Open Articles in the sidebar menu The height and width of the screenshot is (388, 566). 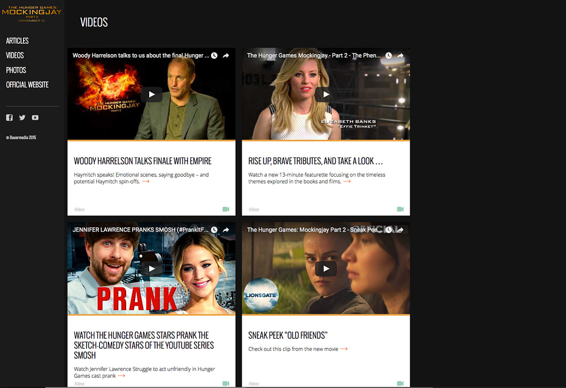[17, 41]
